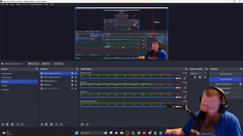Viewport: 243px width, 136px height.
Task: Open the Scene Collection menu
Action: click(x=36, y=5)
